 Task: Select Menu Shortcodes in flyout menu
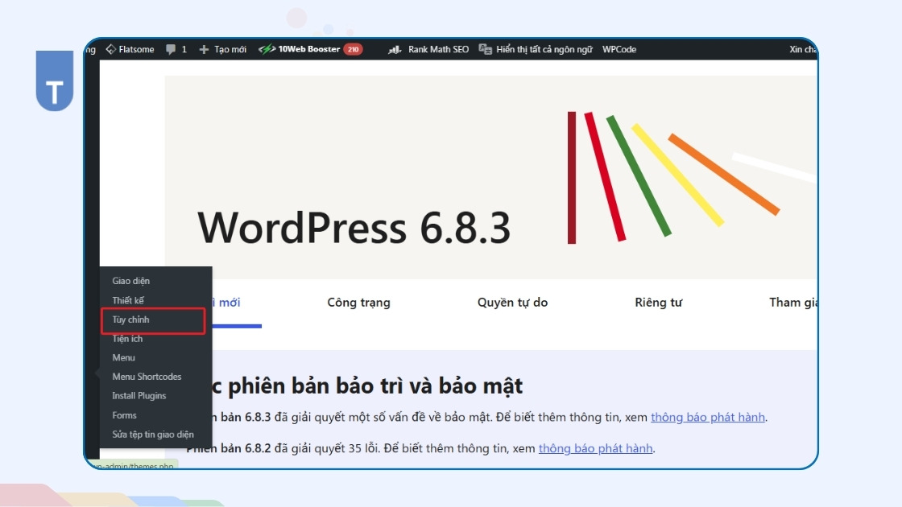coord(147,377)
